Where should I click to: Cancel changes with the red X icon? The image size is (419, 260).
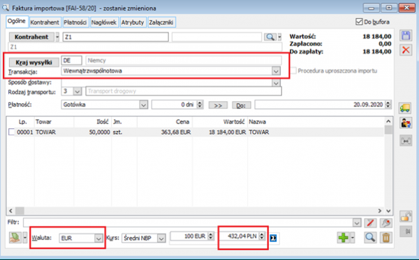coord(406,49)
